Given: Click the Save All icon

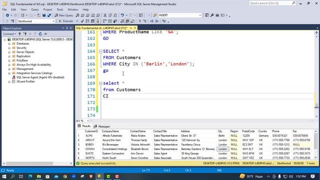Looking at the screenshot, I should (x=49, y=15).
